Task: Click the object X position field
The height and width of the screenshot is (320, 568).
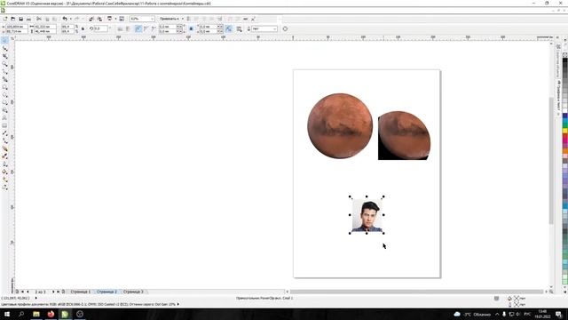Action: tap(16, 27)
